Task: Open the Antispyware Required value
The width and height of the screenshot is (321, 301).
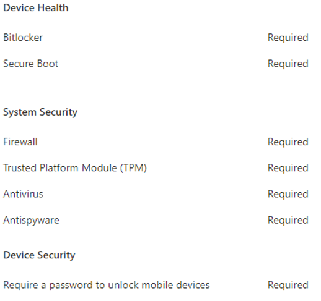Action: click(x=288, y=221)
